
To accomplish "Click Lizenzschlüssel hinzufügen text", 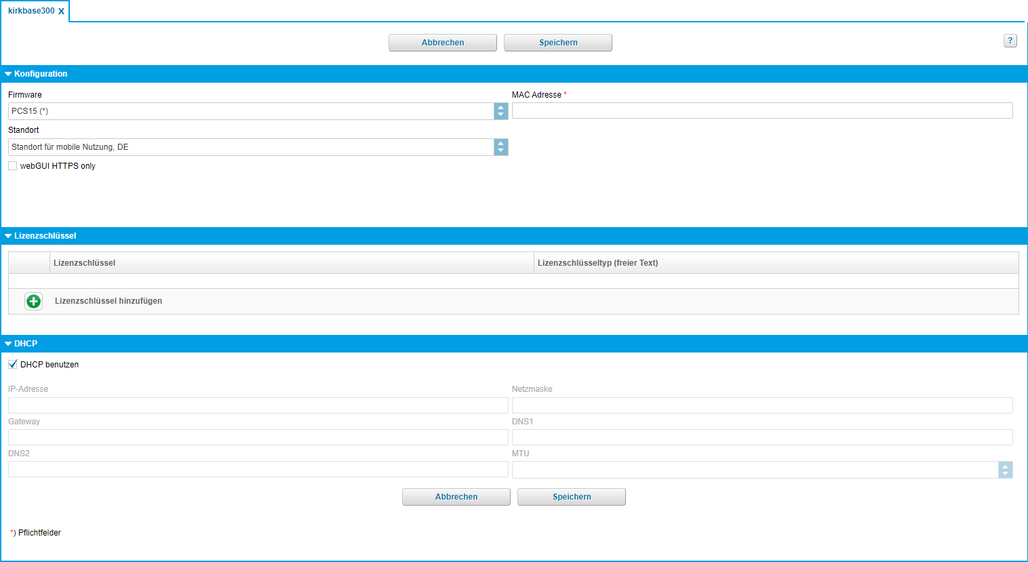I will tap(108, 301).
